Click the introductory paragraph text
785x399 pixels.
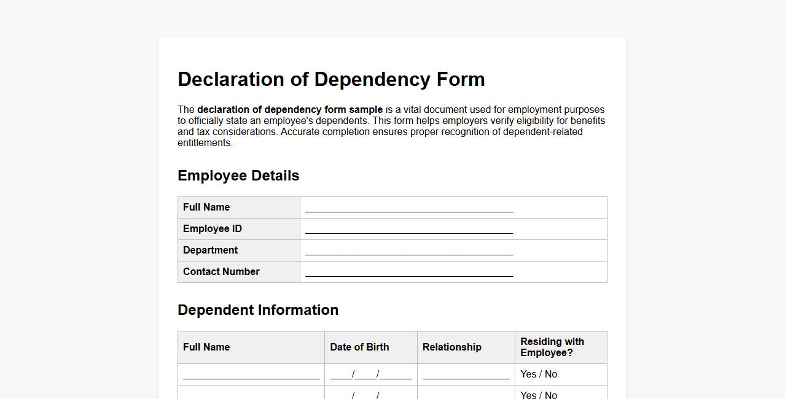(391, 126)
